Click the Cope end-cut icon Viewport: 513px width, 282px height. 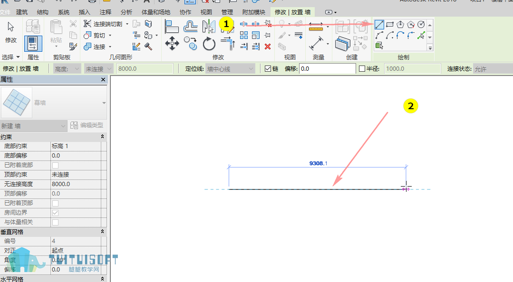87,24
